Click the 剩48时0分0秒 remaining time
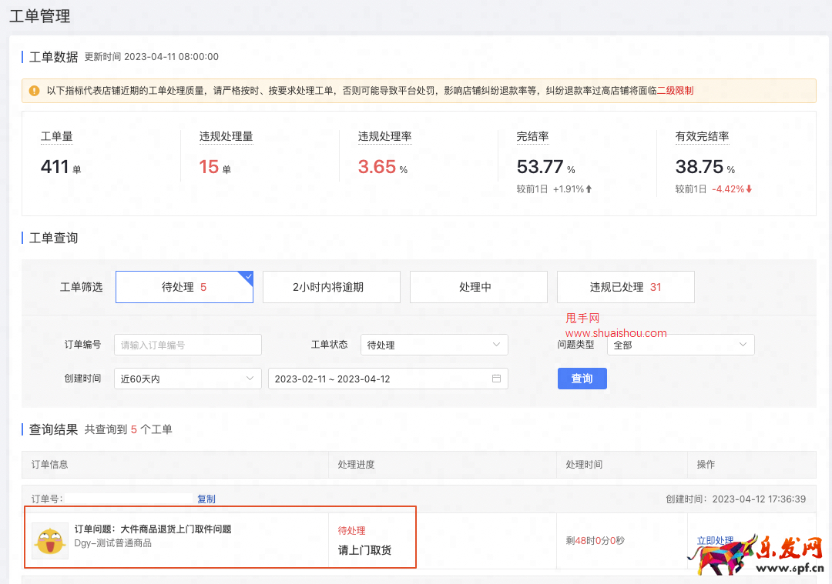The image size is (832, 584). click(x=595, y=541)
